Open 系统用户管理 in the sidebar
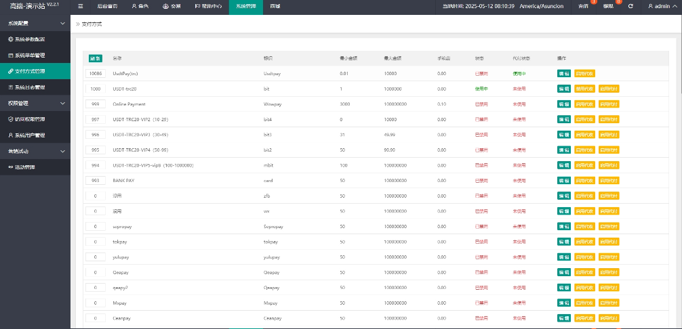Image resolution: width=682 pixels, height=329 pixels. 35,135
